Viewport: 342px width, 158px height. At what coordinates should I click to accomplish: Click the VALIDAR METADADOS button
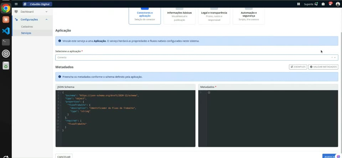[323, 67]
